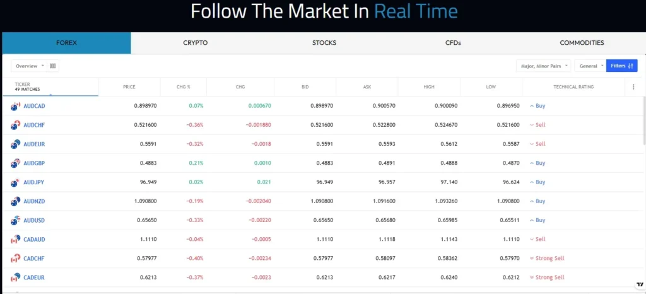Click the AUDGBP currency flag icon
Screen dimensions: 646x294
pyautogui.click(x=16, y=163)
